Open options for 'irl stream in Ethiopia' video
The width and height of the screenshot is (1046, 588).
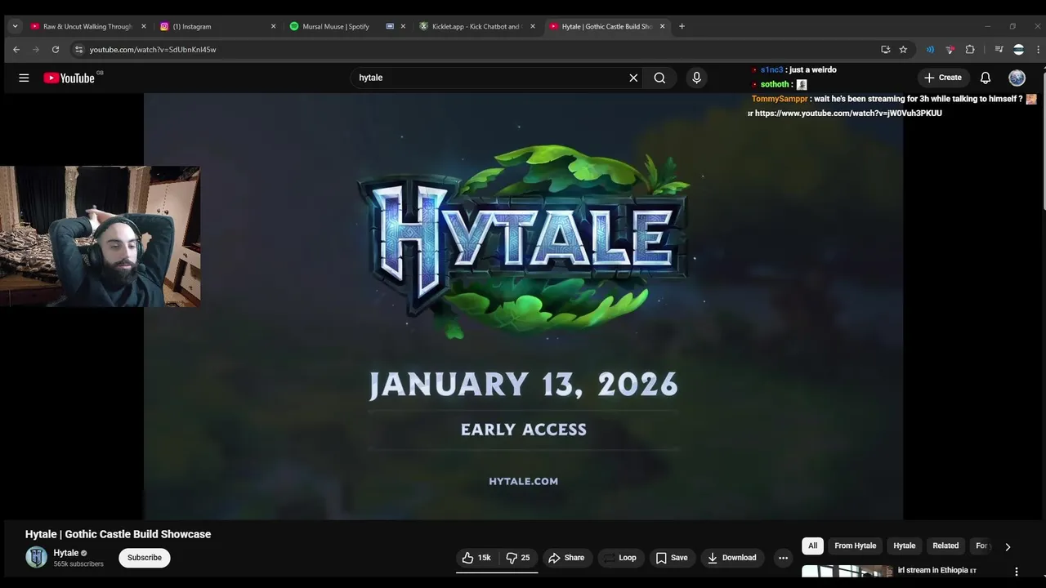point(1017,572)
